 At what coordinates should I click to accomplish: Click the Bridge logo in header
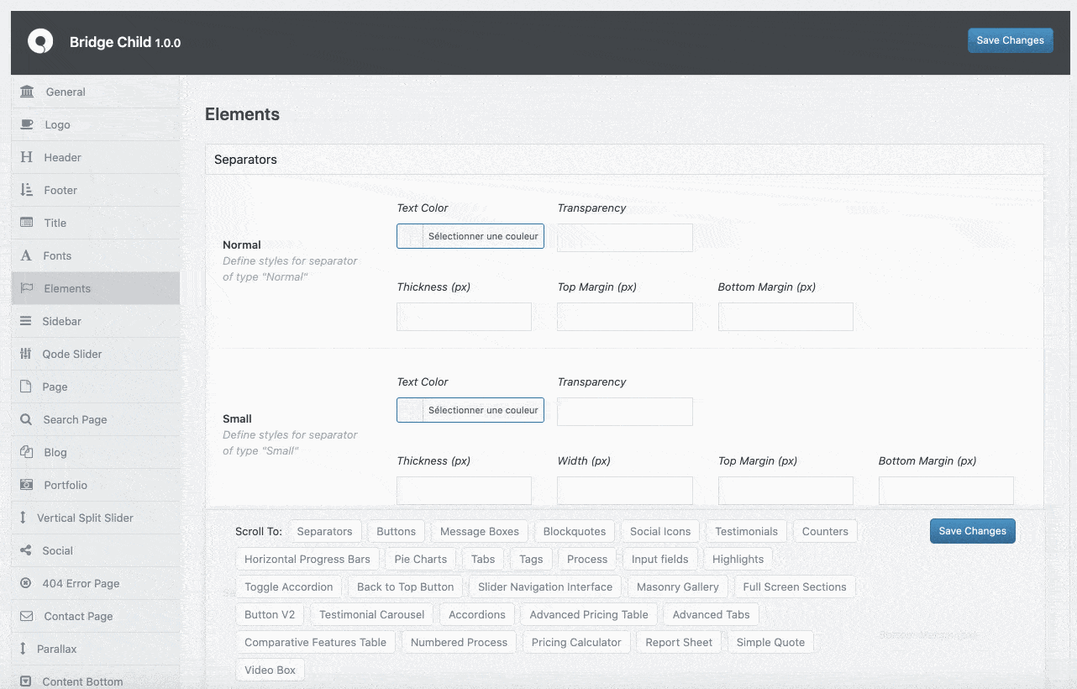(x=40, y=41)
